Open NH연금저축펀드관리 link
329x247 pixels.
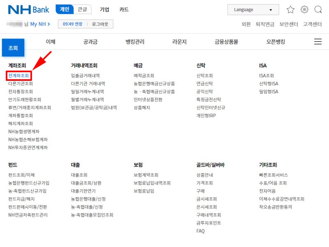[28, 215]
